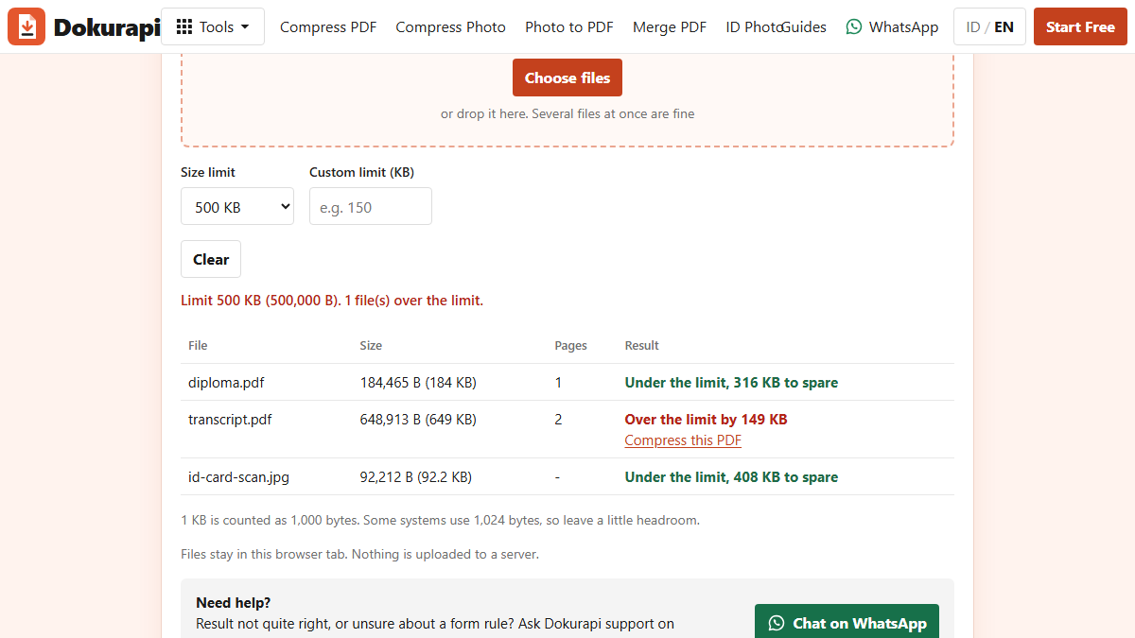Click the 'Need help?' heading
Viewport: 1135px width, 638px height.
(x=233, y=603)
